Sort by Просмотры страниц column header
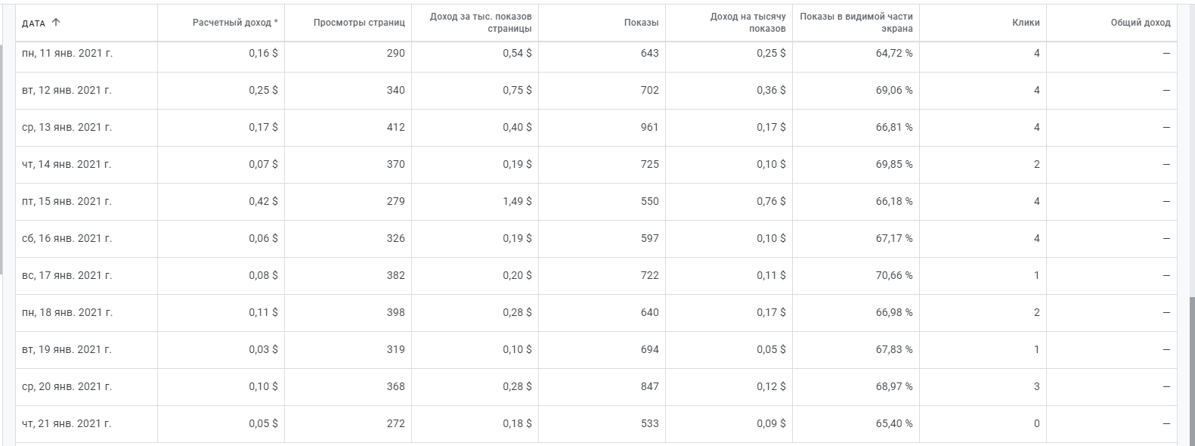Viewport: 1195px width, 446px height. [359, 23]
